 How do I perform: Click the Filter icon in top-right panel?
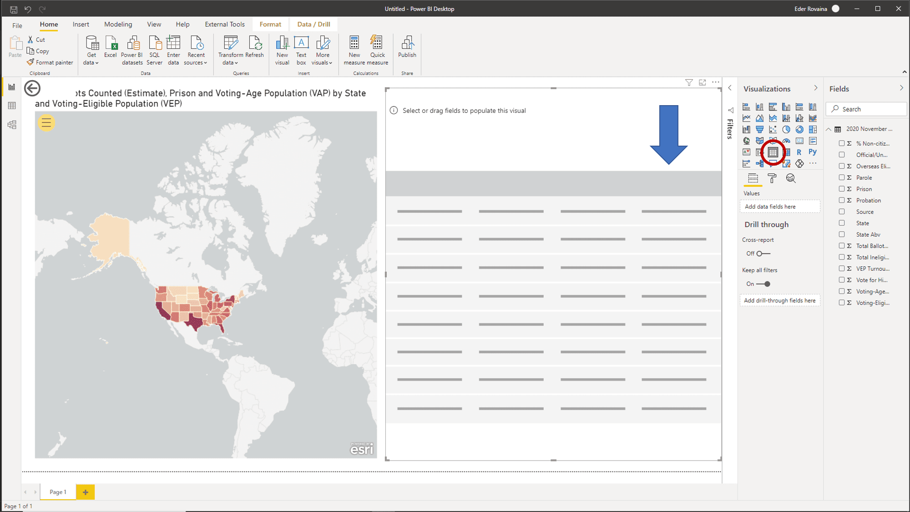pos(689,82)
